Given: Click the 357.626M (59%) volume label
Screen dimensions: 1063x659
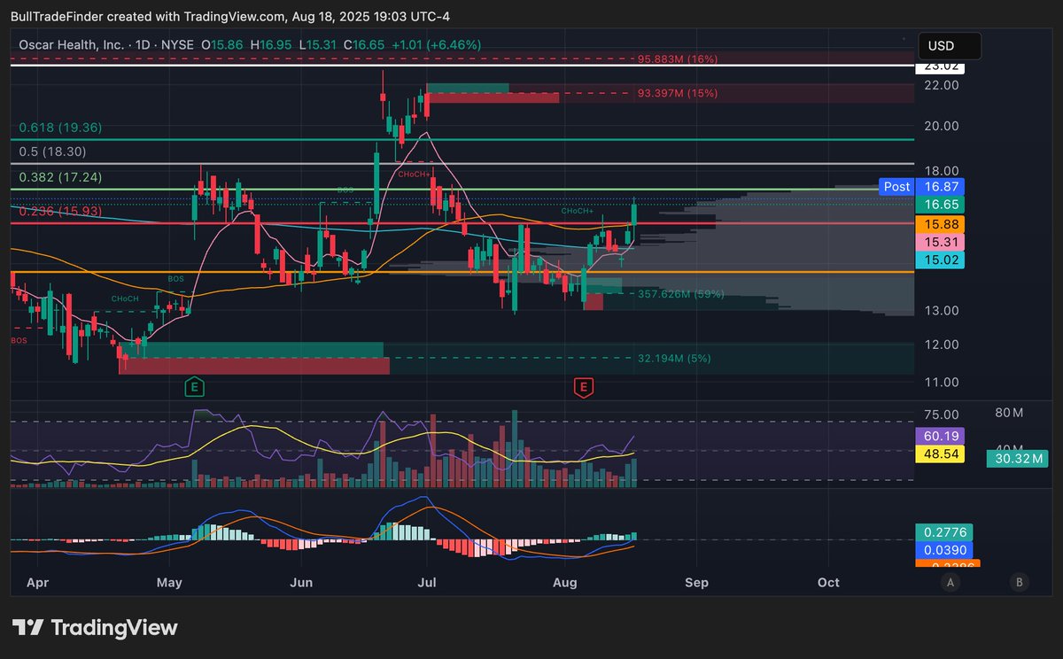Looking at the screenshot, I should pos(681,293).
